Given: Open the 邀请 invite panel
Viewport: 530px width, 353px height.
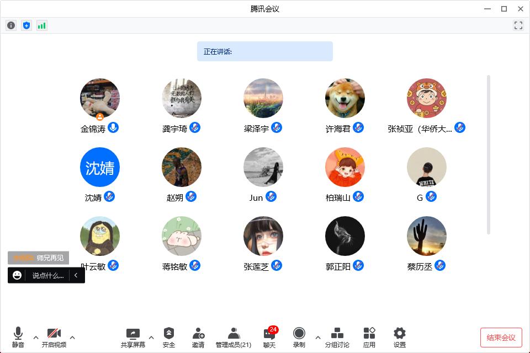Looking at the screenshot, I should (198, 337).
